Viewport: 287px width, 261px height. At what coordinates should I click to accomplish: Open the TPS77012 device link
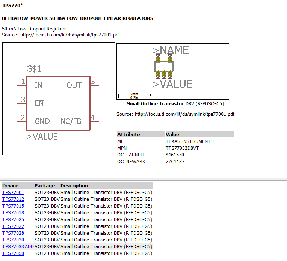(13, 199)
